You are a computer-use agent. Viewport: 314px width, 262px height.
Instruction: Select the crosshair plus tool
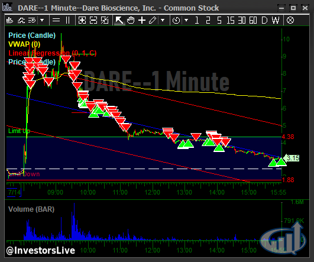(142, 20)
